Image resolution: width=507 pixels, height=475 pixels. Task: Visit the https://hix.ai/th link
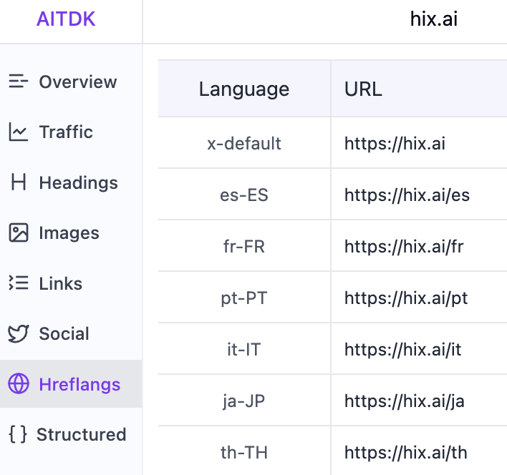pos(405,452)
